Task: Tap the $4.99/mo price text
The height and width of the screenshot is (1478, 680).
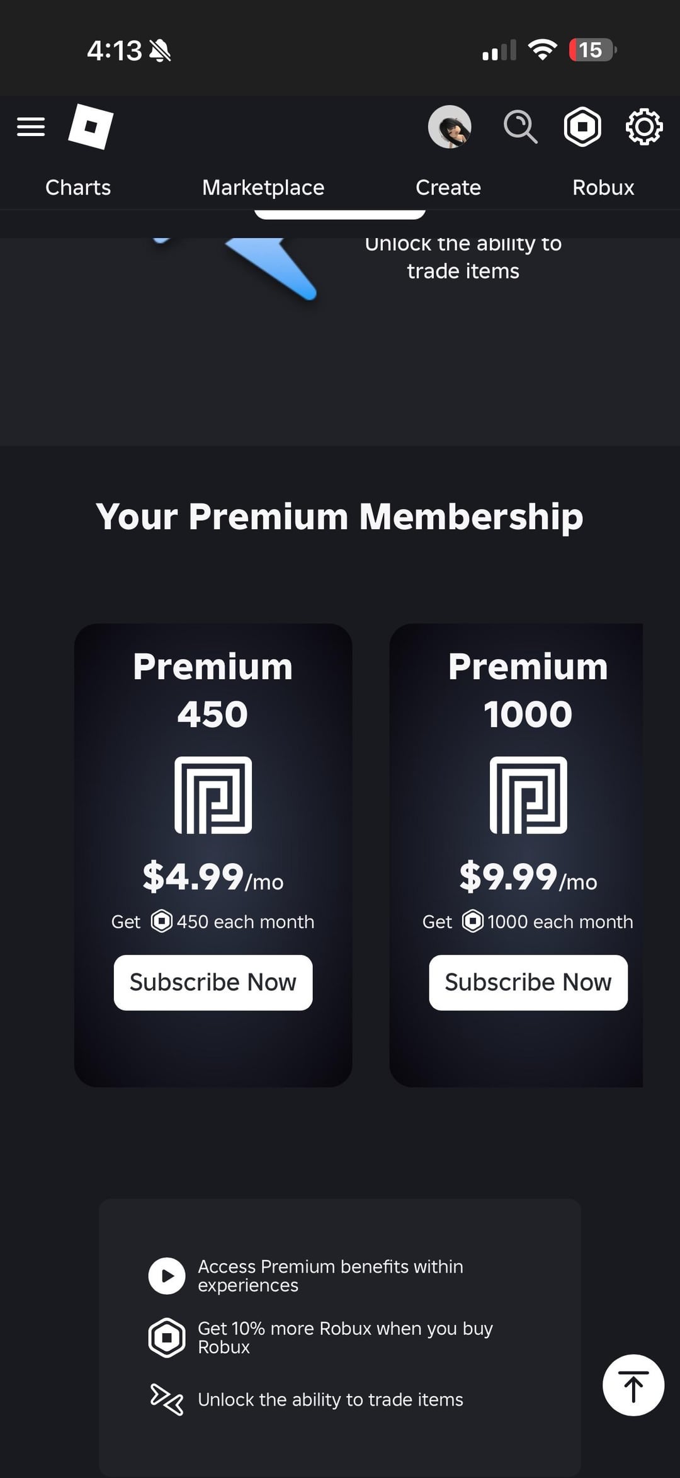Action: [x=213, y=877]
